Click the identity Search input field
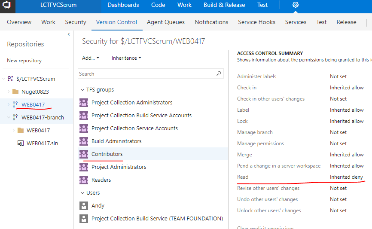 (x=146, y=74)
